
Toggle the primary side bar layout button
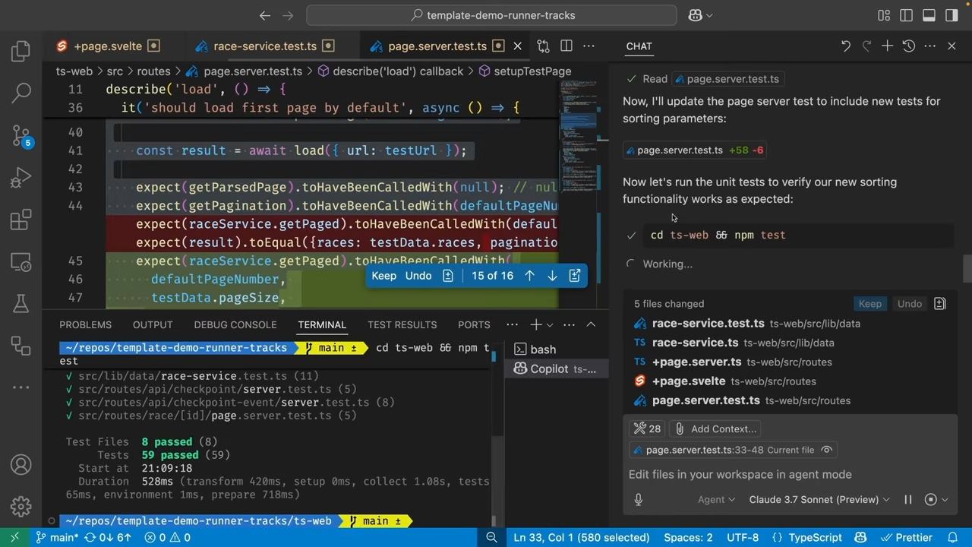[906, 15]
